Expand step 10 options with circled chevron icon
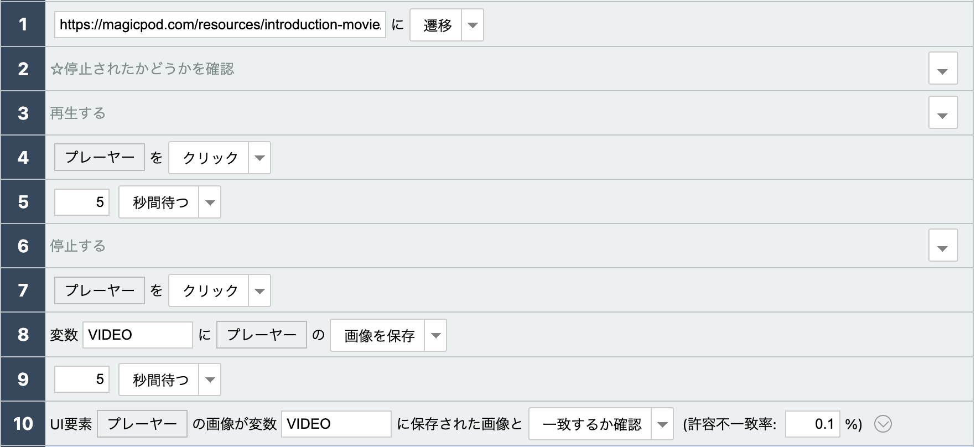The height and width of the screenshot is (447, 976). click(x=883, y=424)
